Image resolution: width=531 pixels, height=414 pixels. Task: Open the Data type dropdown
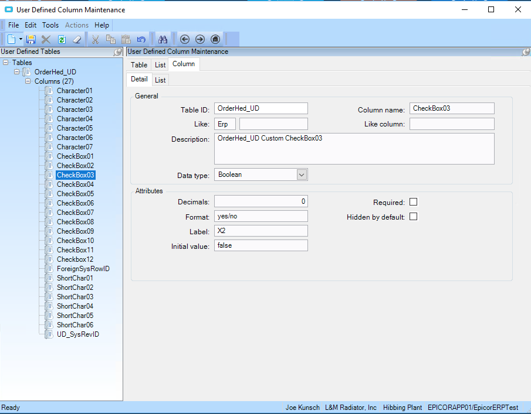click(x=302, y=175)
